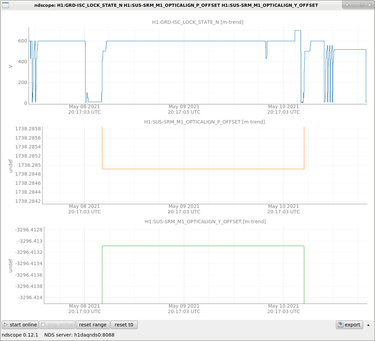Click the window resize grip in the bottom-right corner

[372, 338]
